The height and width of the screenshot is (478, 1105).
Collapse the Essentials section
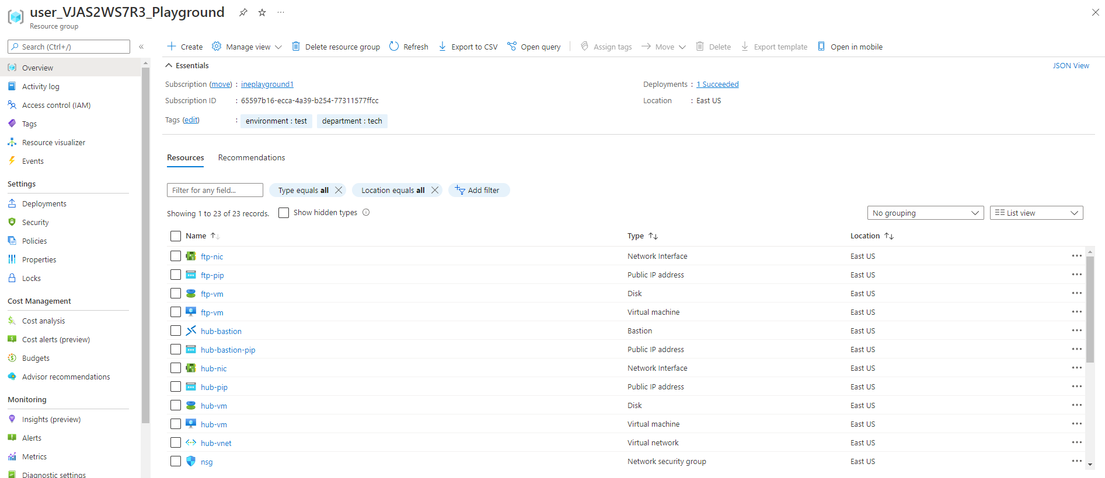[169, 66]
